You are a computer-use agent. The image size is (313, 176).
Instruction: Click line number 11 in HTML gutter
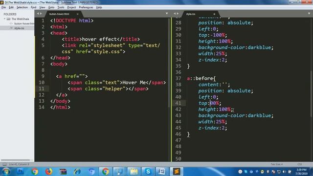click(42, 88)
